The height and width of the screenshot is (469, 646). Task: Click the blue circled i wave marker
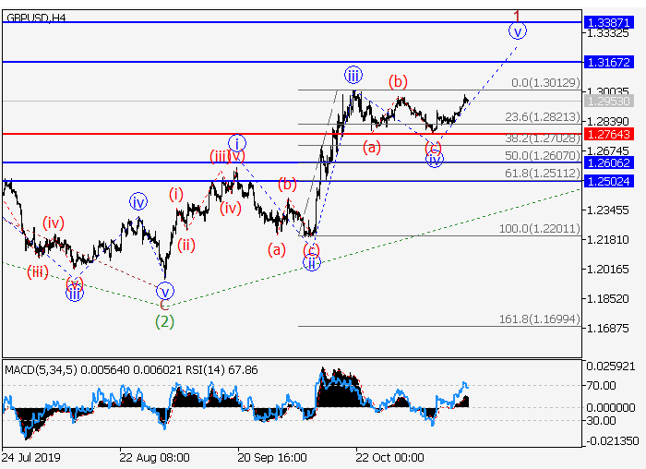237,143
